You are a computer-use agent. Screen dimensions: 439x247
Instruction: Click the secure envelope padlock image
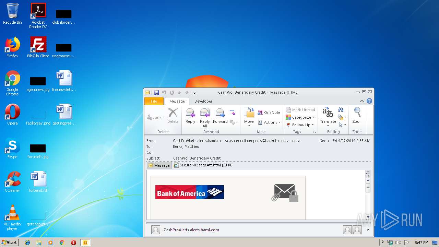tap(285, 193)
